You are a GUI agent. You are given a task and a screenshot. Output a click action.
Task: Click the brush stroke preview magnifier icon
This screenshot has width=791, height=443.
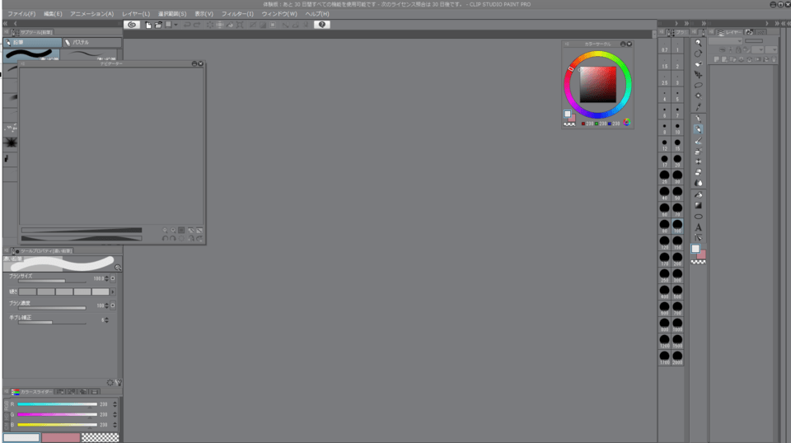[118, 268]
